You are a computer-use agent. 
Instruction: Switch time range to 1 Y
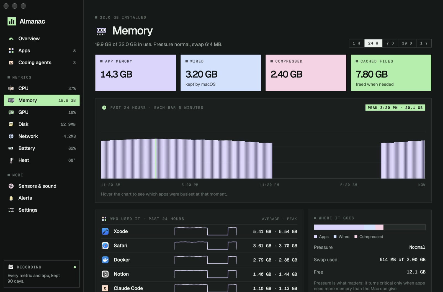click(x=424, y=43)
